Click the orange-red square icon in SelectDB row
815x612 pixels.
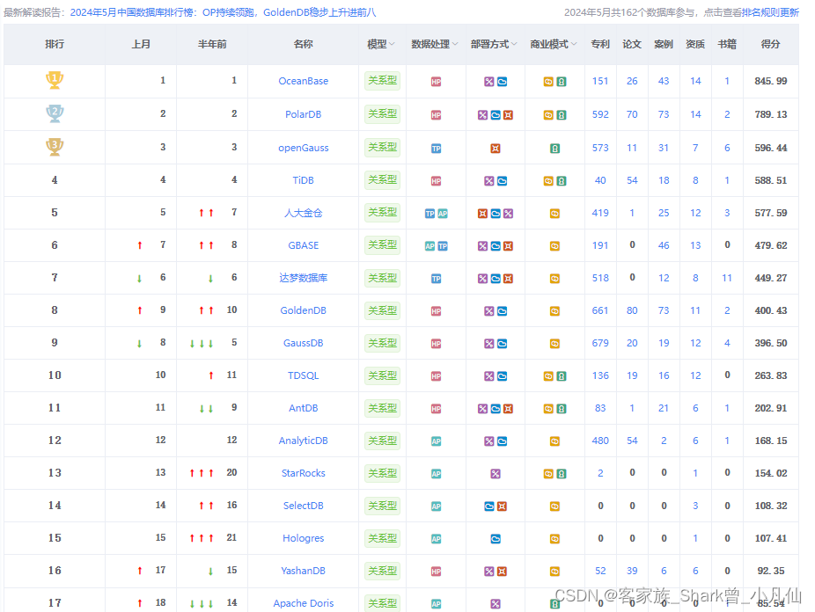[502, 506]
